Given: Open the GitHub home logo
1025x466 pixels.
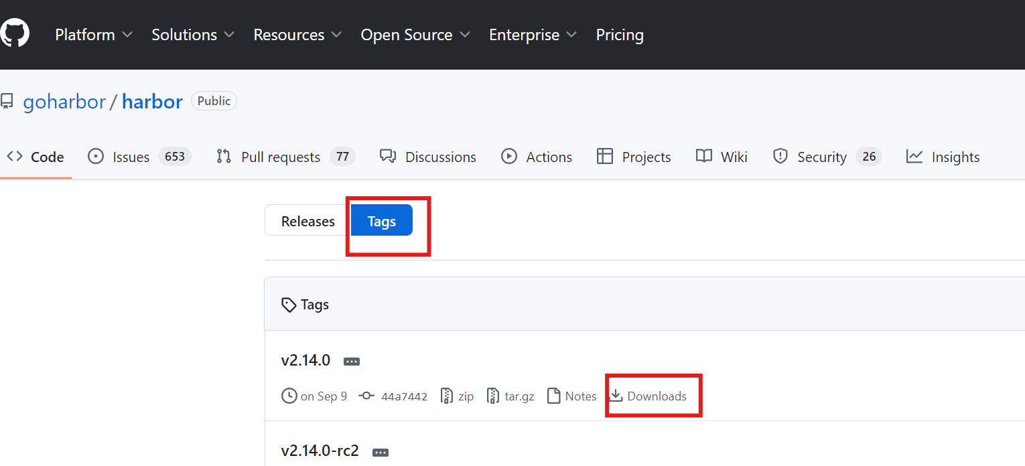Looking at the screenshot, I should tap(14, 33).
